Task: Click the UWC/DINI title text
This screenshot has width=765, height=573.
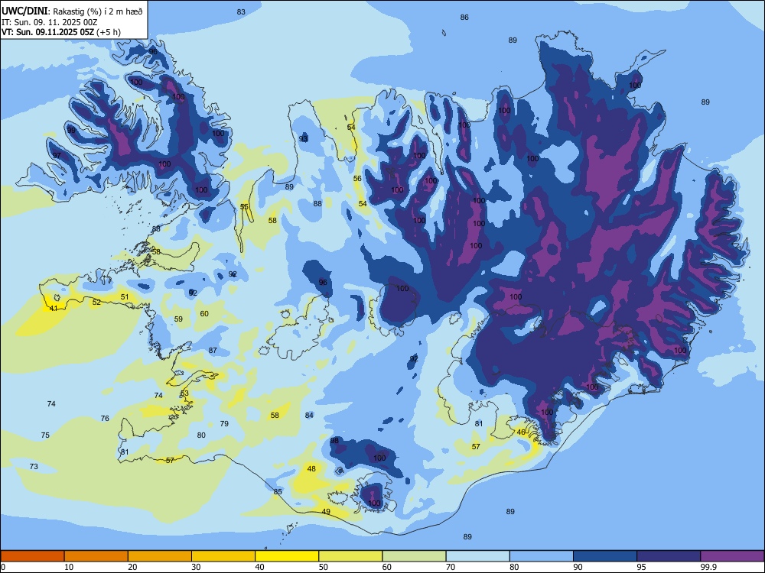Action: click(x=24, y=11)
